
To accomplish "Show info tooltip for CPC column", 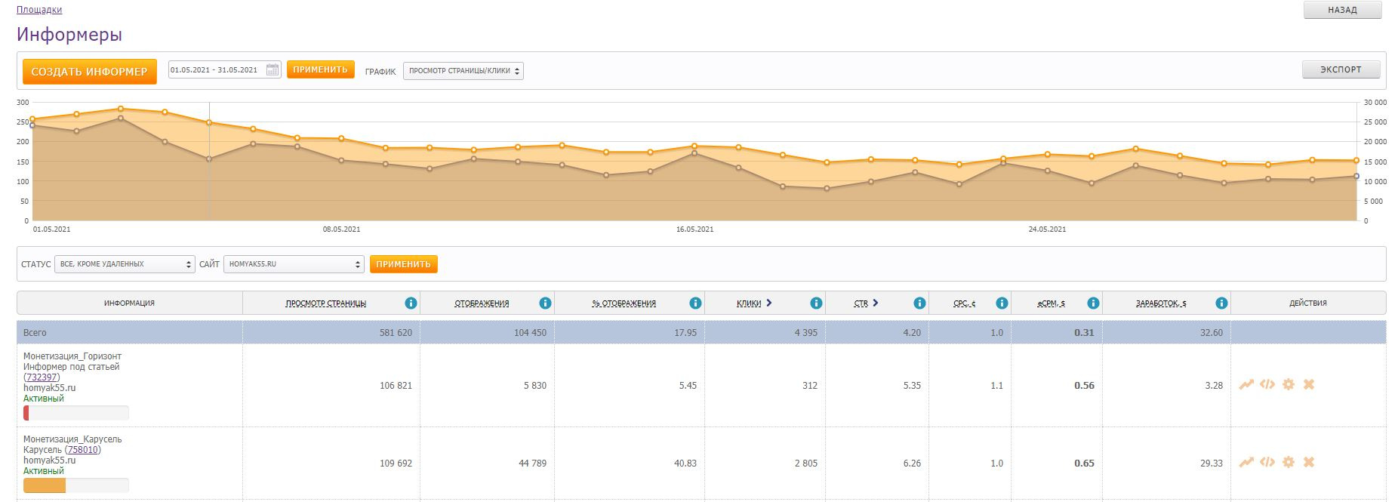I will (x=1002, y=303).
